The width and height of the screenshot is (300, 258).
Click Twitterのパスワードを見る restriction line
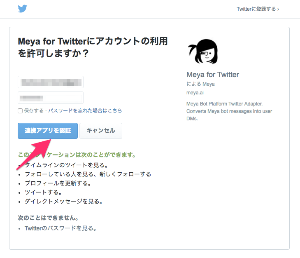pyautogui.click(x=61, y=228)
